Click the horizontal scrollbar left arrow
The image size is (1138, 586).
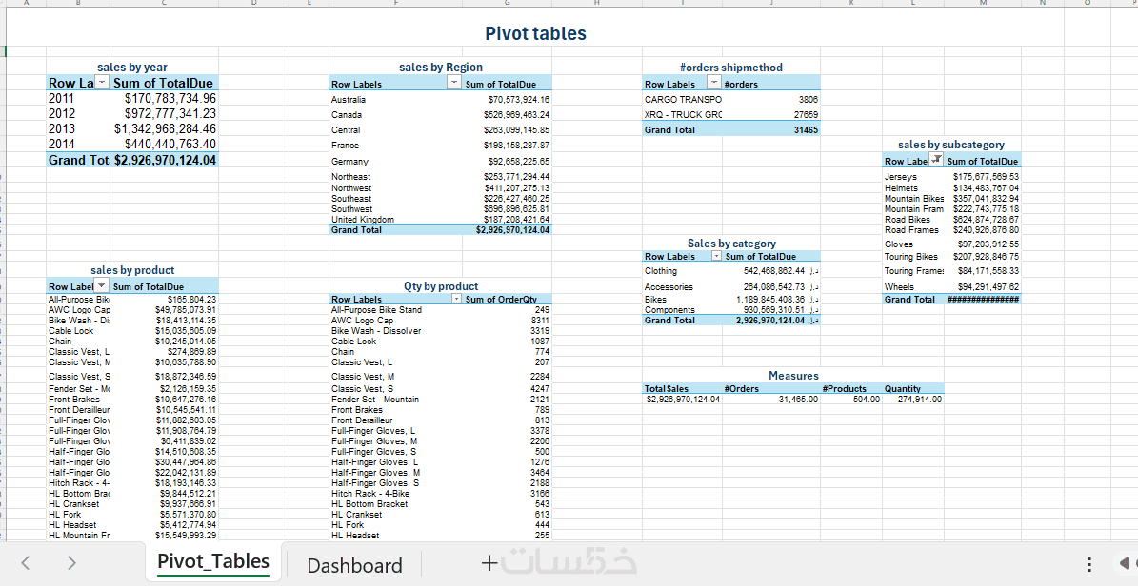pos(1126,563)
